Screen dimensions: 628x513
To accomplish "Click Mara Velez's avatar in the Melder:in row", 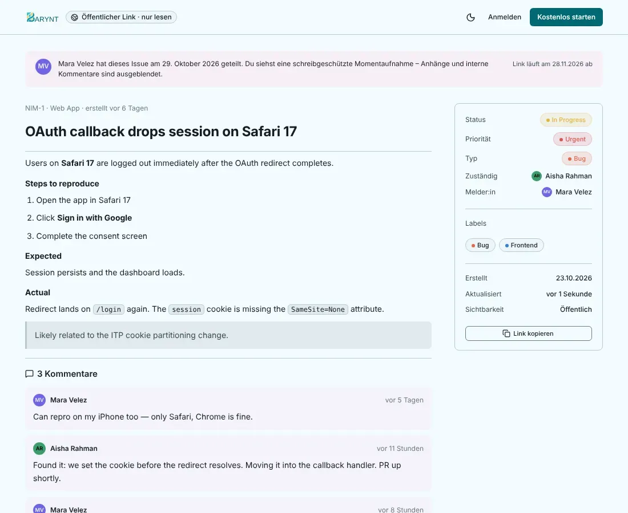I will click(547, 192).
